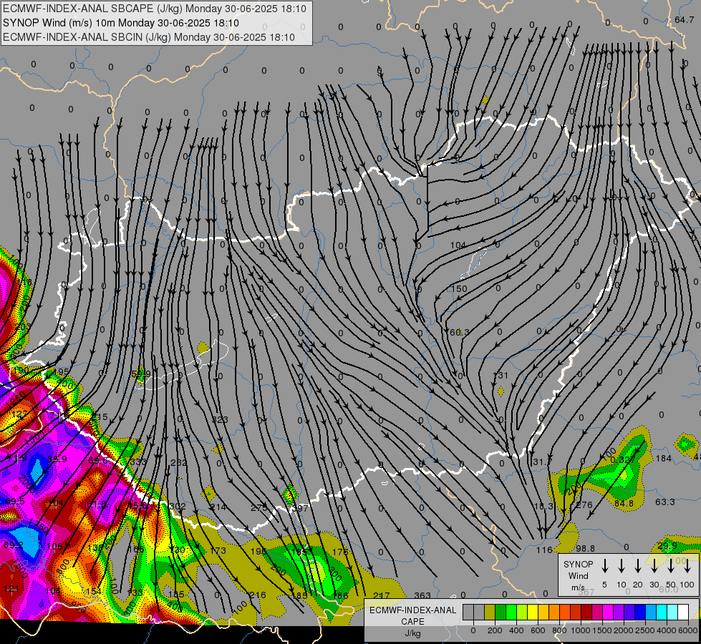Viewport: 701px width, 644px height.
Task: Pick the violet swatch before the 2000 tick
Action: click(619, 612)
